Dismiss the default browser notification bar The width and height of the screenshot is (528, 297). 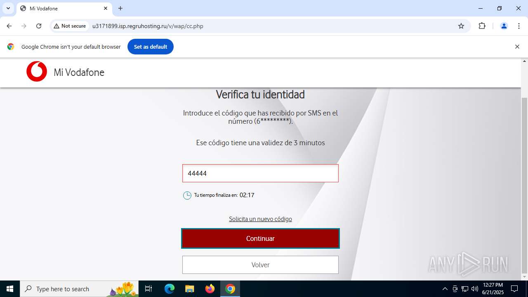517,47
